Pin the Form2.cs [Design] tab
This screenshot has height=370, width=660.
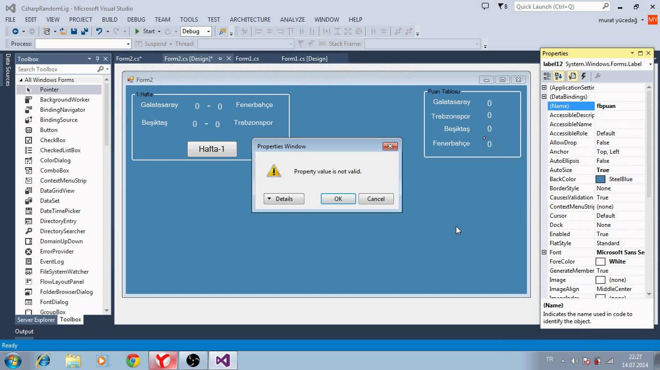tap(220, 58)
